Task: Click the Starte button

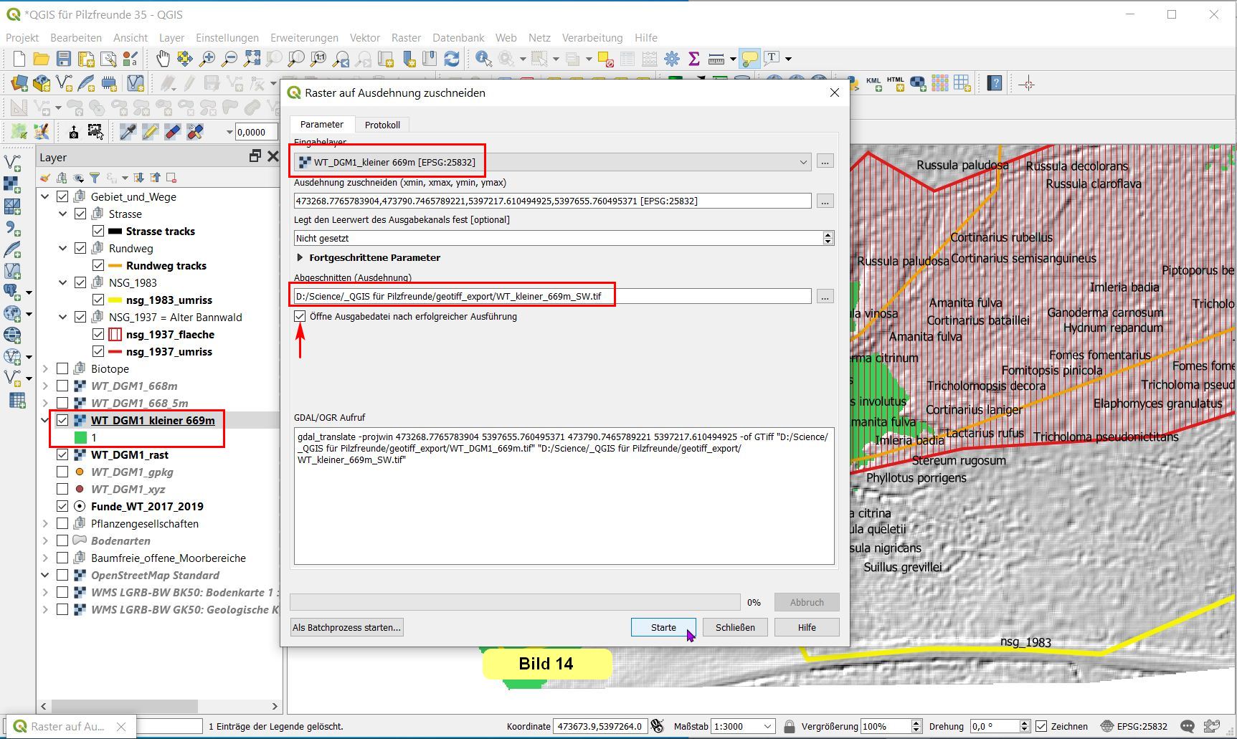Action: coord(663,627)
